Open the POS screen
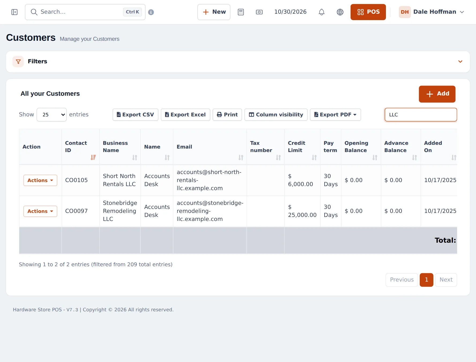Viewport: 476px width, 362px height. tap(368, 12)
